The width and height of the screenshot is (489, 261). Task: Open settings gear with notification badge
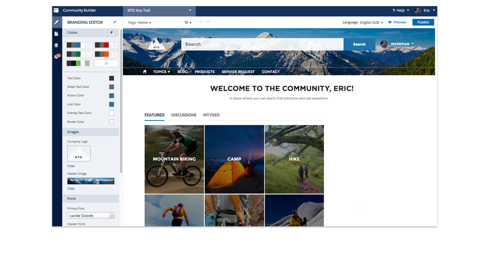57,57
